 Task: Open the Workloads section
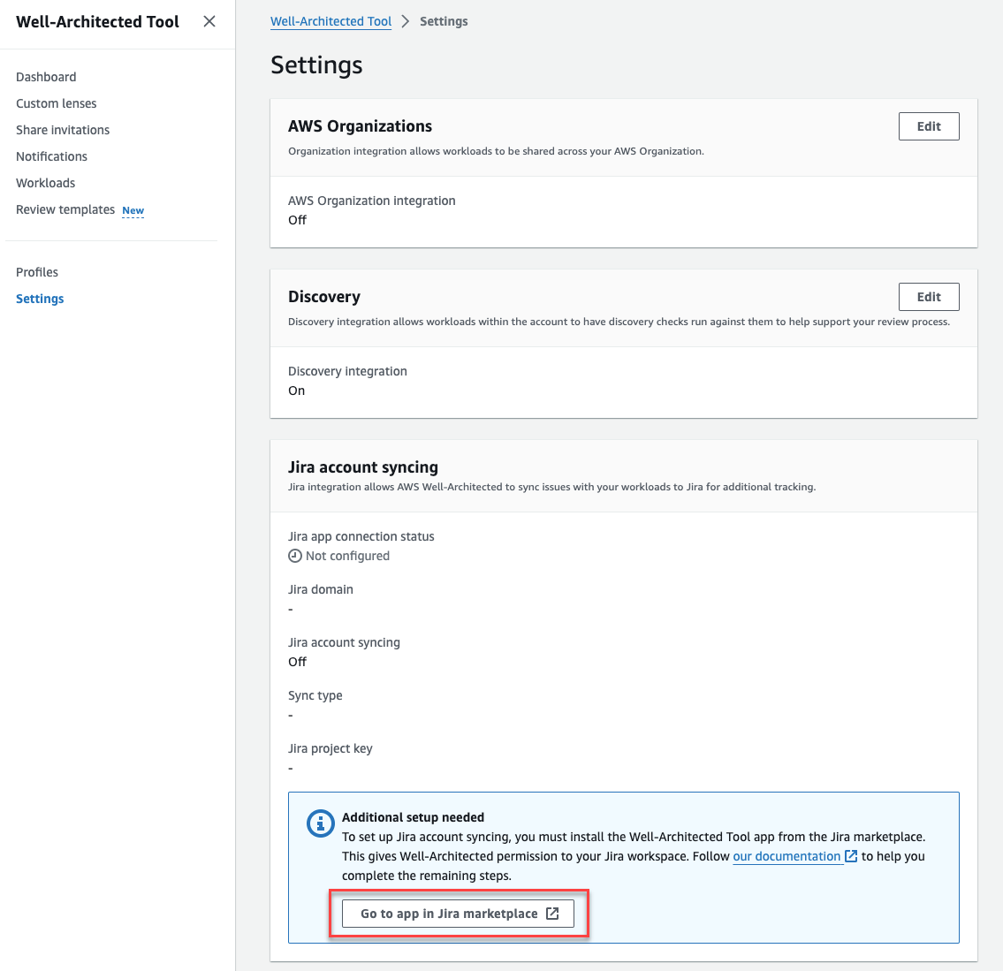pos(45,183)
